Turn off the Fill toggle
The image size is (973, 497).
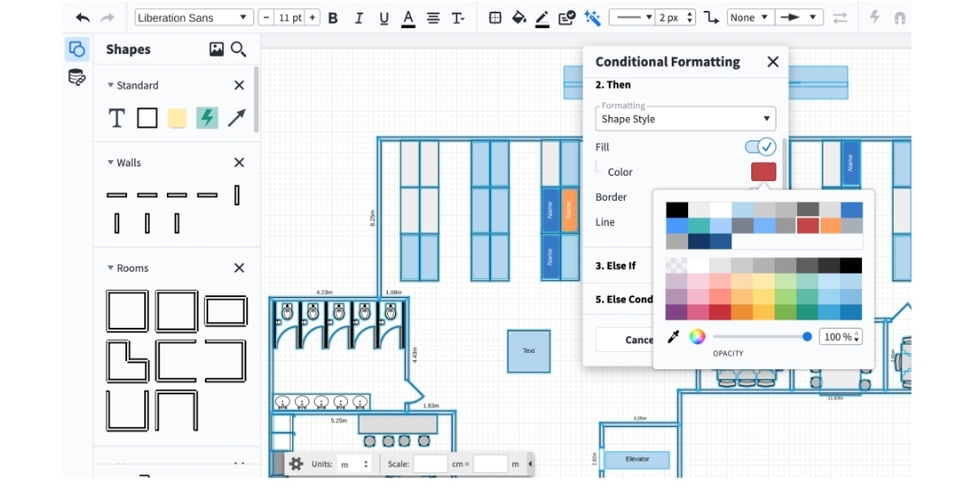tap(759, 147)
